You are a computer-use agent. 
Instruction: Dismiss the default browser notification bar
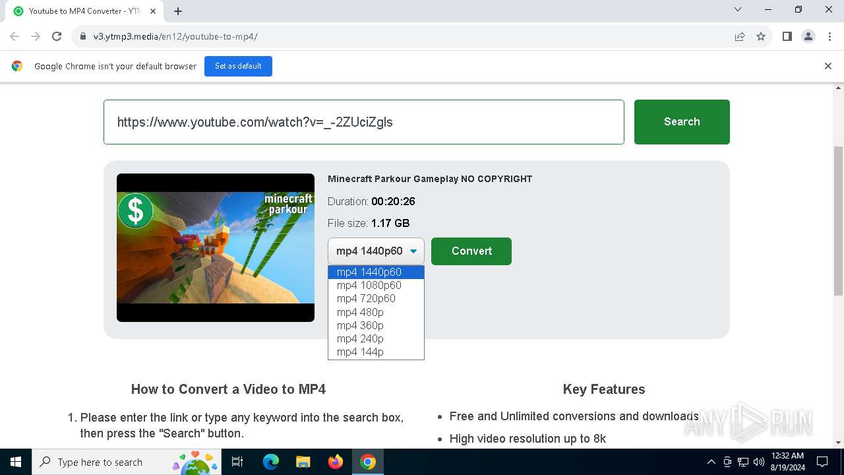828,66
